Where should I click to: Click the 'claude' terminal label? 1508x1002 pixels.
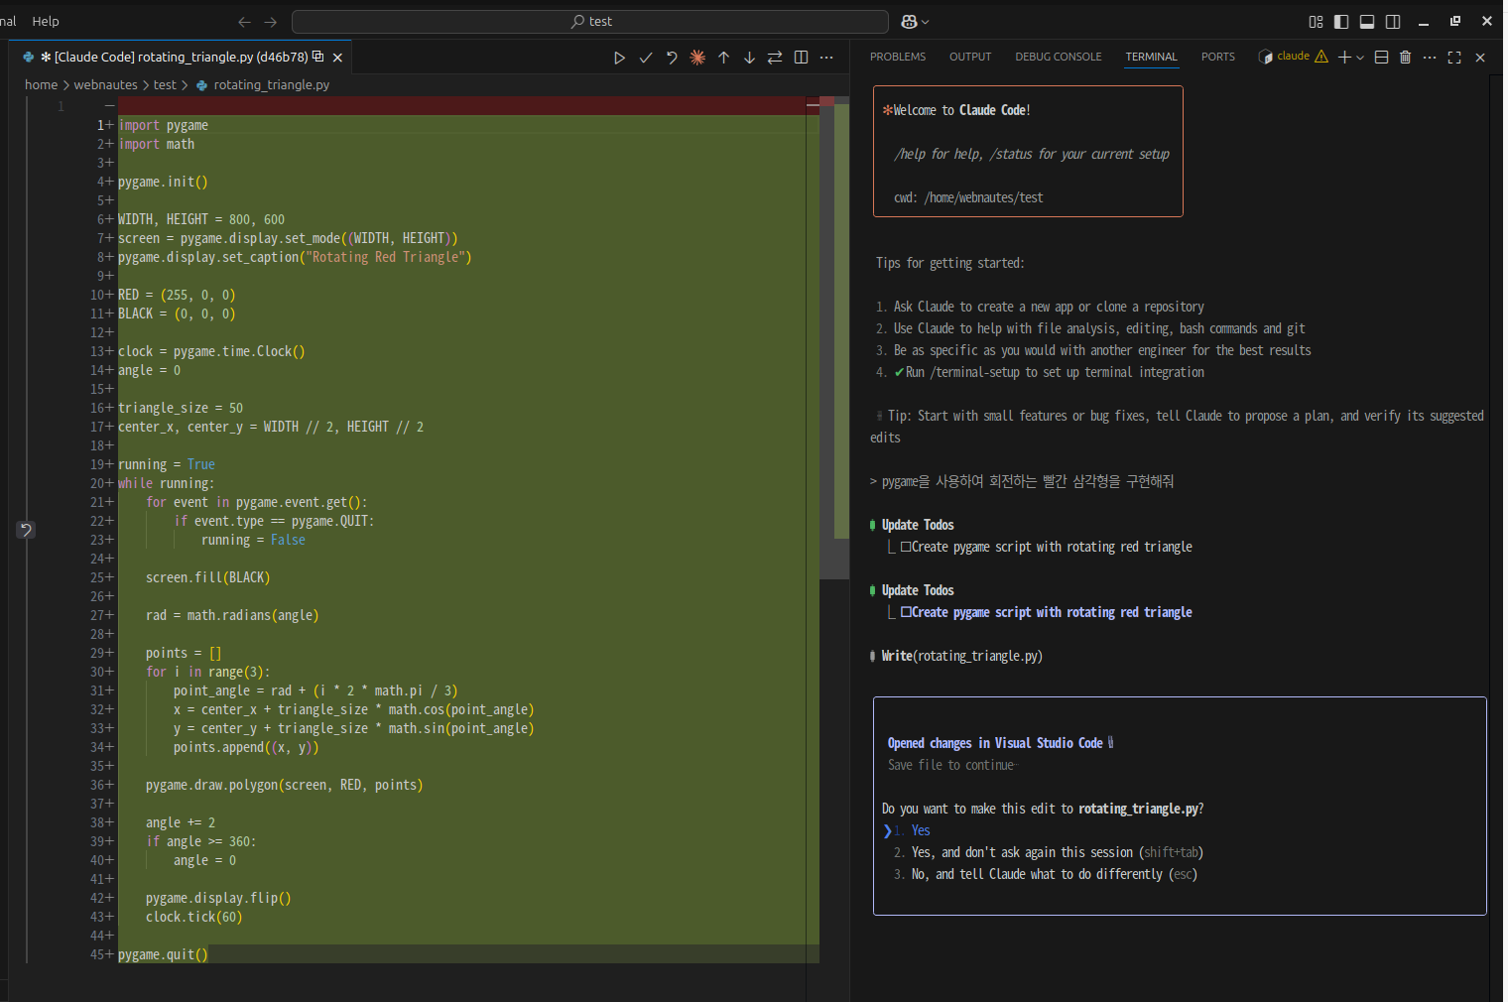pyautogui.click(x=1293, y=57)
